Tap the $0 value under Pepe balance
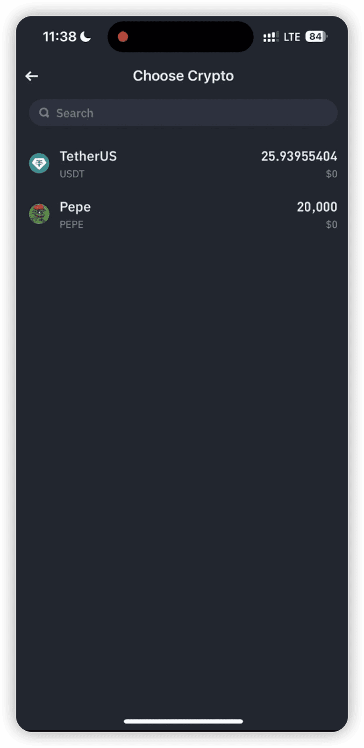 tap(331, 224)
